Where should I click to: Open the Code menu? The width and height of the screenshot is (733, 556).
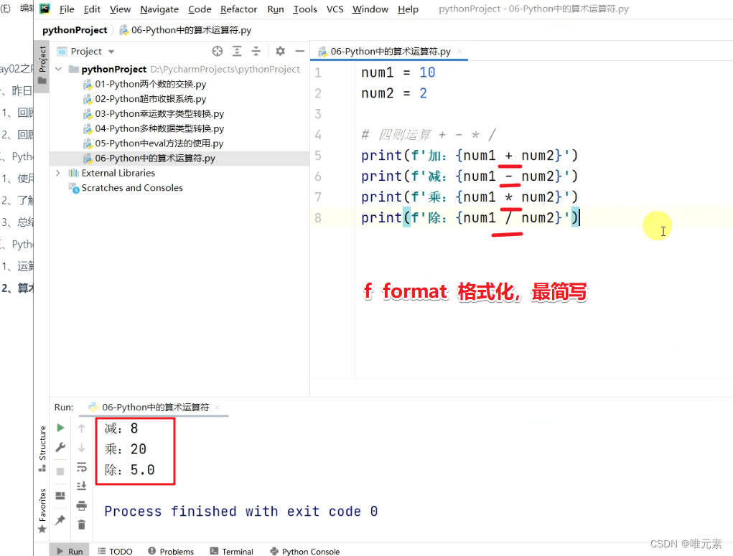(200, 9)
